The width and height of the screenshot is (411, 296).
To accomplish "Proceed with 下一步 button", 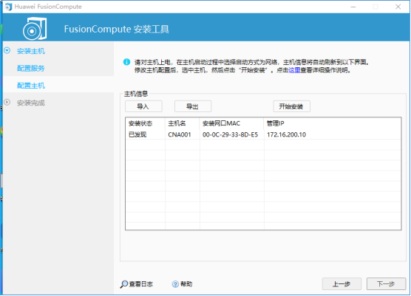I will 386,284.
